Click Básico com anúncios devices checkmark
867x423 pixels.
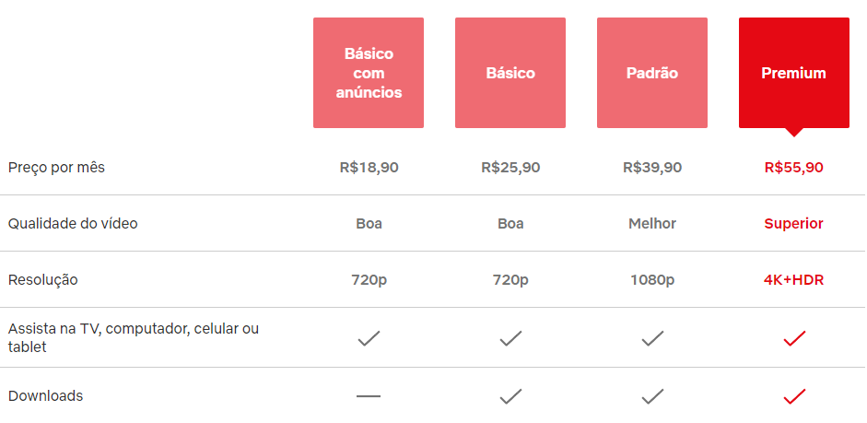coord(369,338)
